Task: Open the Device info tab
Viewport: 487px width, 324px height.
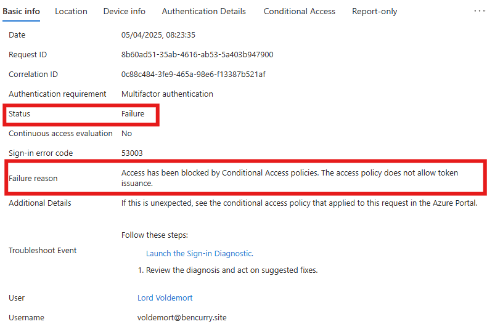Action: click(x=125, y=12)
